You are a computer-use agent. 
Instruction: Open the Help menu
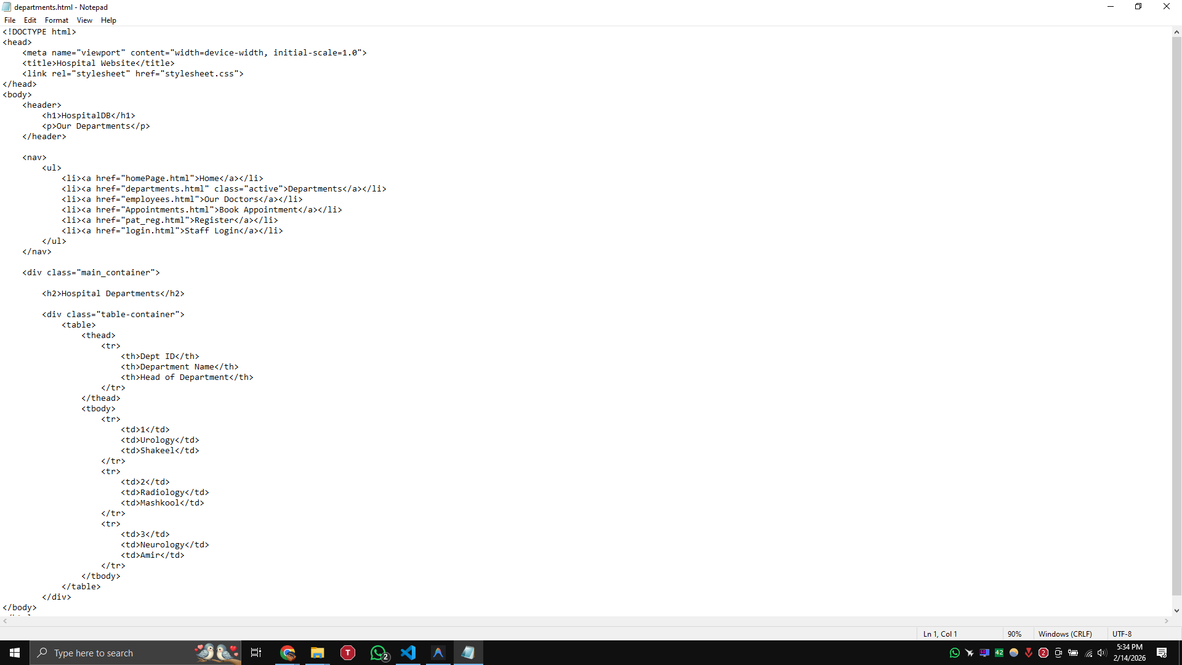(x=108, y=20)
